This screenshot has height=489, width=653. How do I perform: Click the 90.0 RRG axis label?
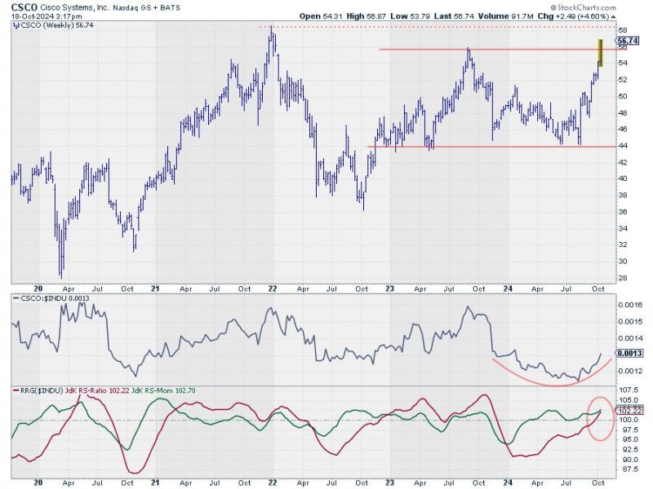click(x=628, y=460)
